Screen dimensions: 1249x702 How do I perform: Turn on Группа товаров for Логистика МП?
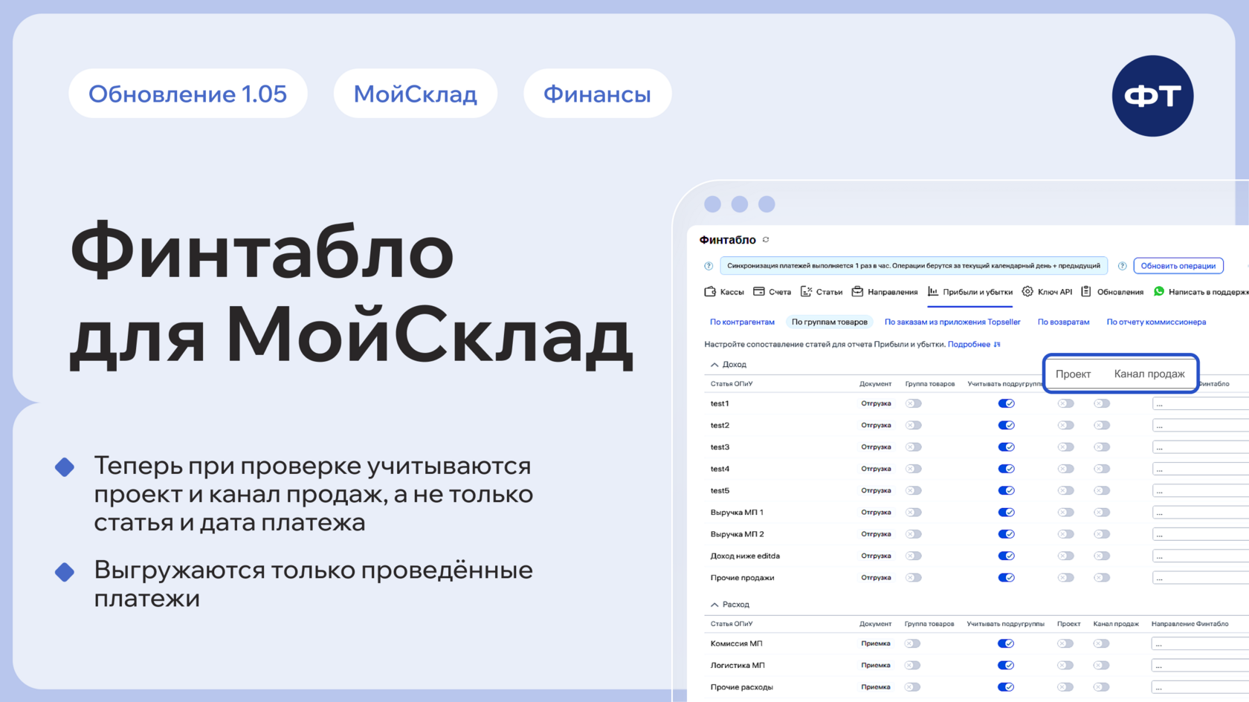pyautogui.click(x=913, y=666)
